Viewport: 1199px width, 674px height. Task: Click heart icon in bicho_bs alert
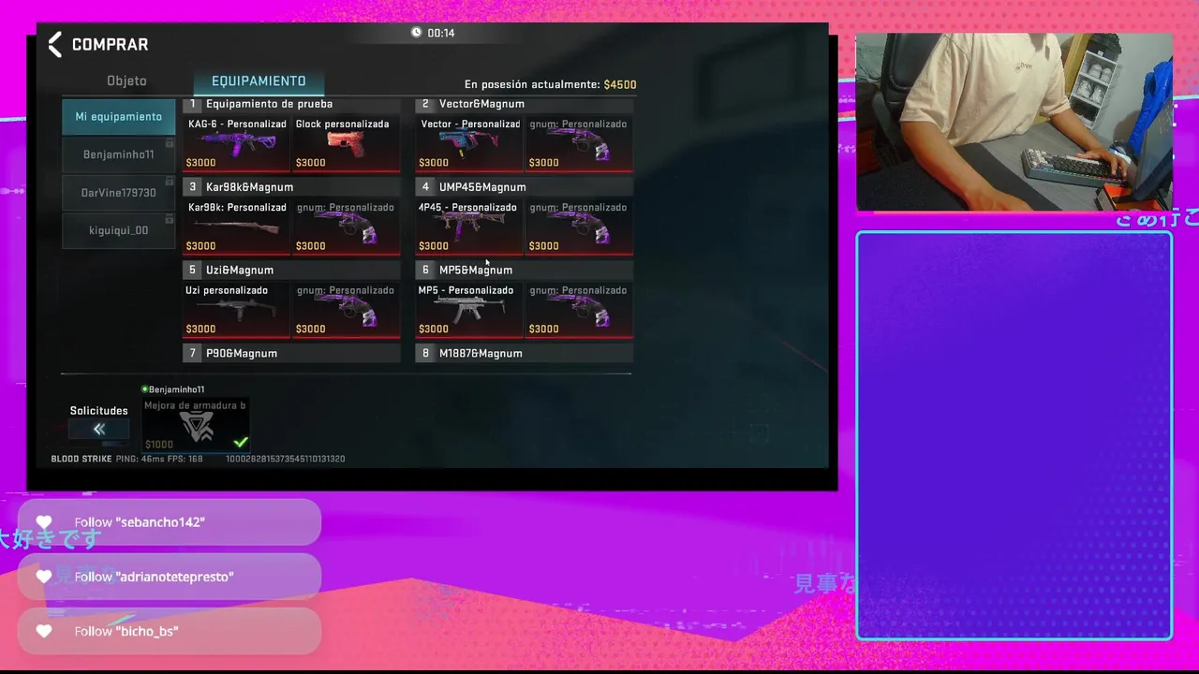[x=44, y=631]
